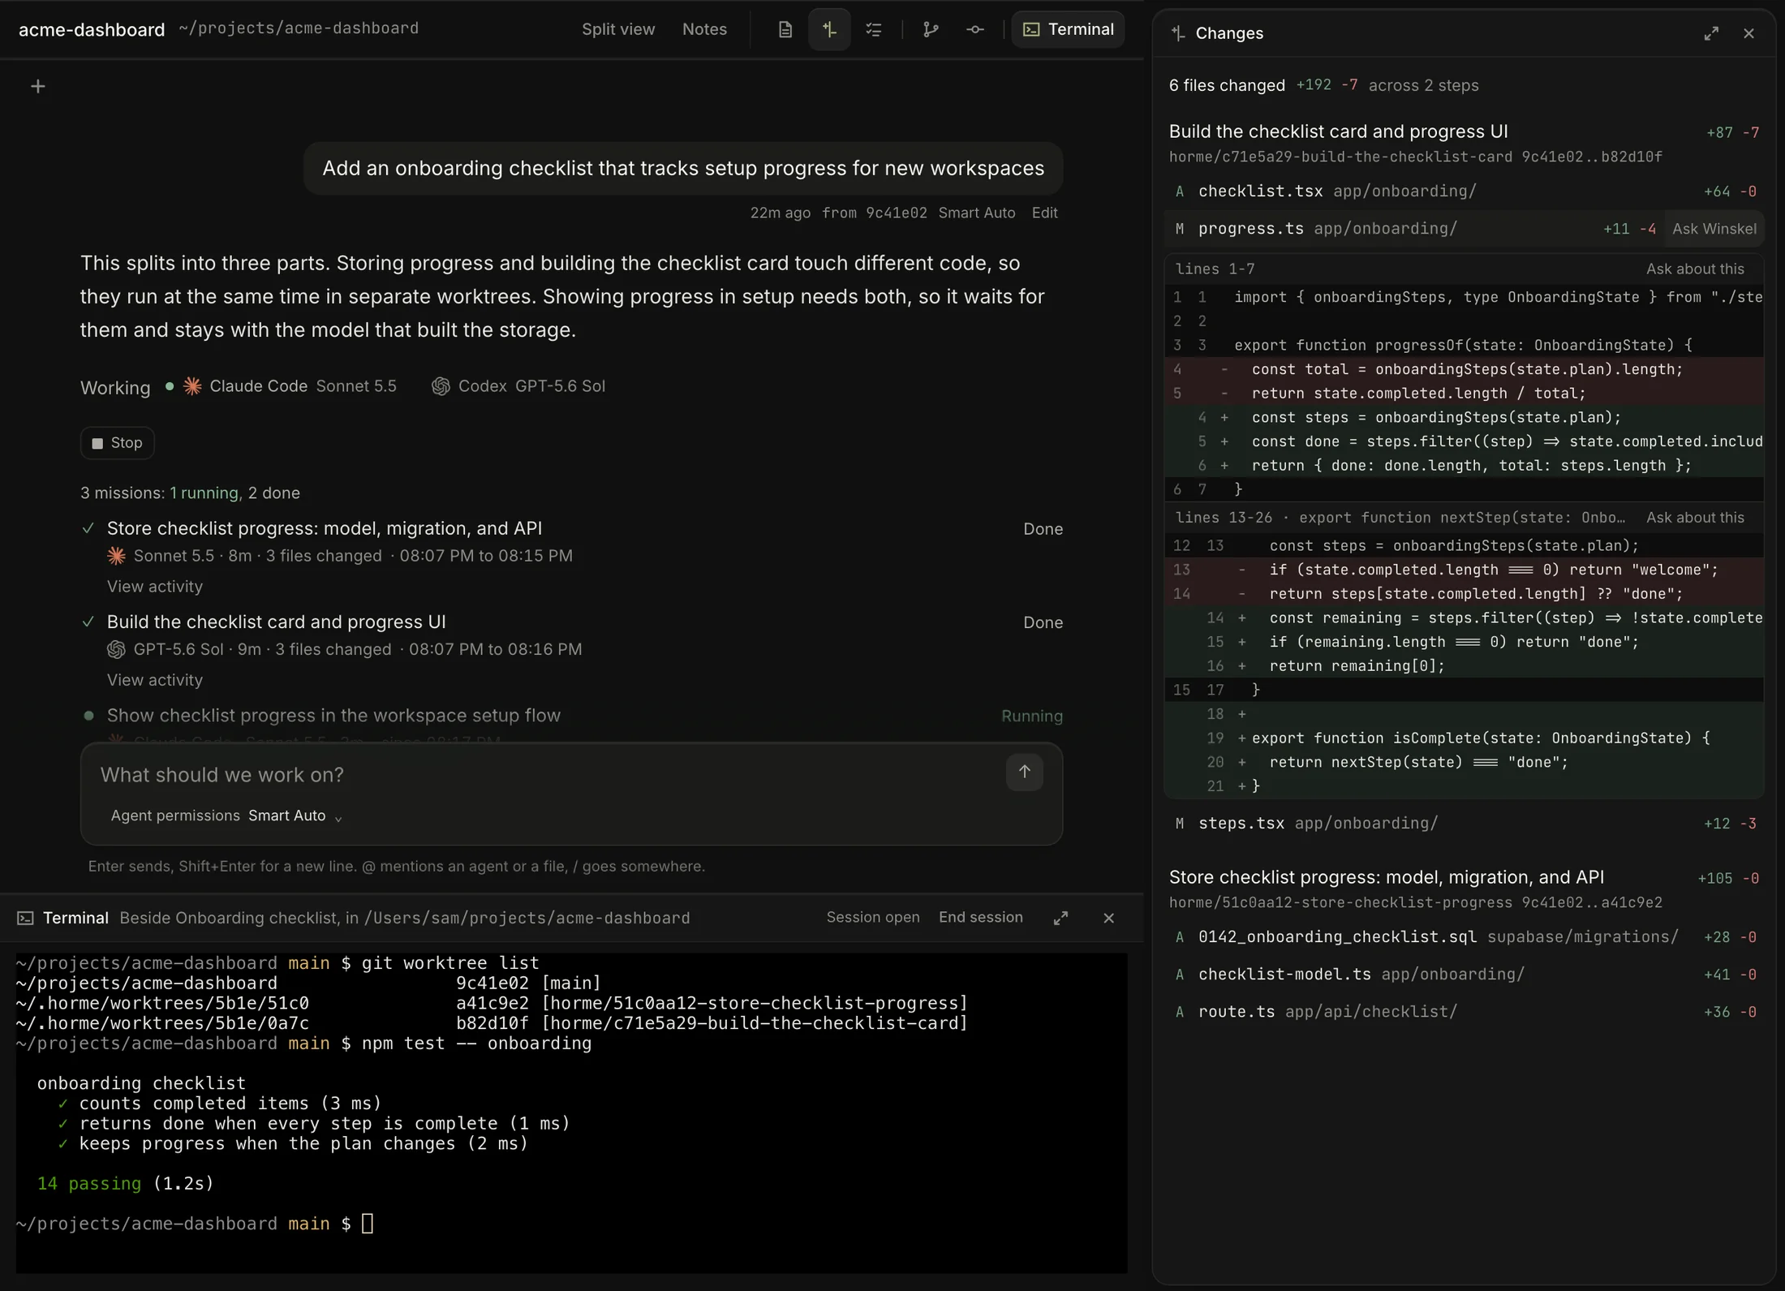Expand 0142_onboarding_checklist.sql file diff
The height and width of the screenshot is (1291, 1785).
pyautogui.click(x=1465, y=937)
